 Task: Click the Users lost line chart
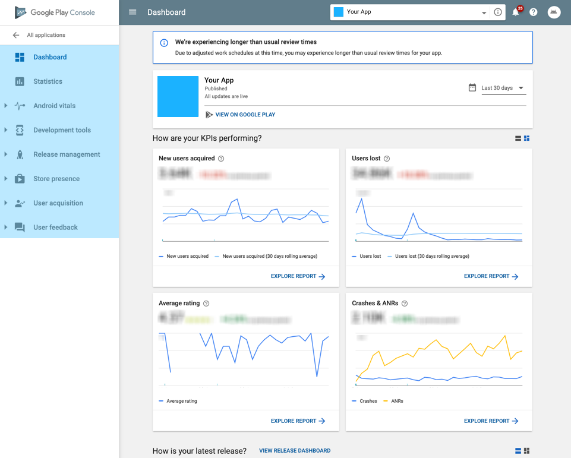coord(439,216)
